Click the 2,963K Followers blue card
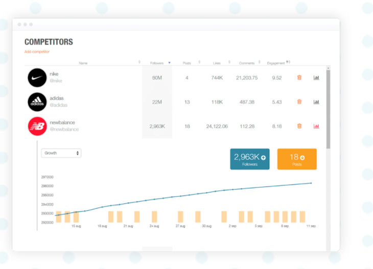Viewport: 373px width, 269px height. 250,159
